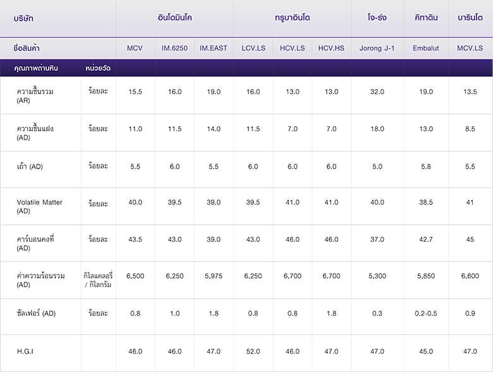Click the ค่าความร้อนรวม (AD) row label
493x372 pixels.
click(x=41, y=280)
